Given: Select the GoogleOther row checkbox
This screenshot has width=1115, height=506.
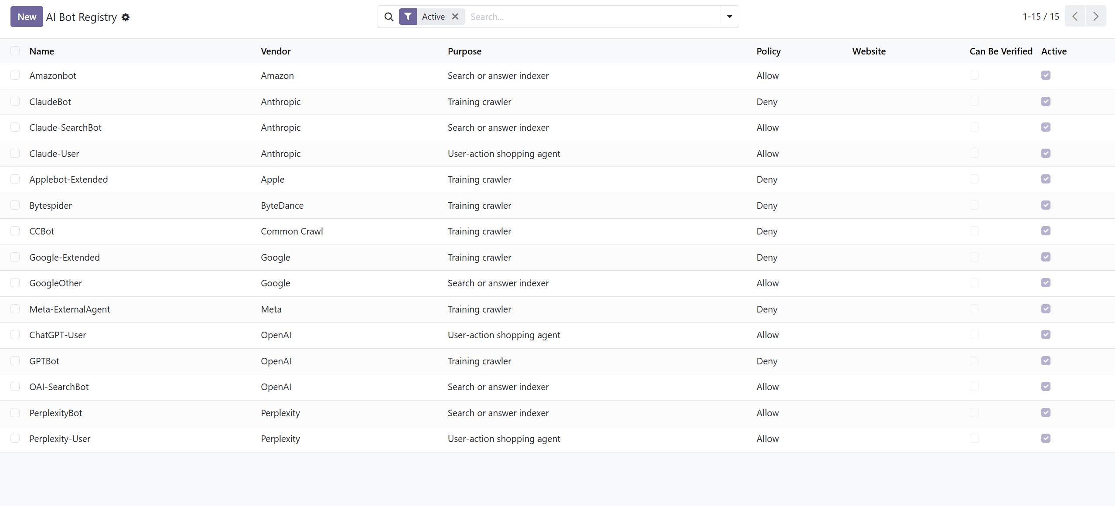Looking at the screenshot, I should [15, 283].
